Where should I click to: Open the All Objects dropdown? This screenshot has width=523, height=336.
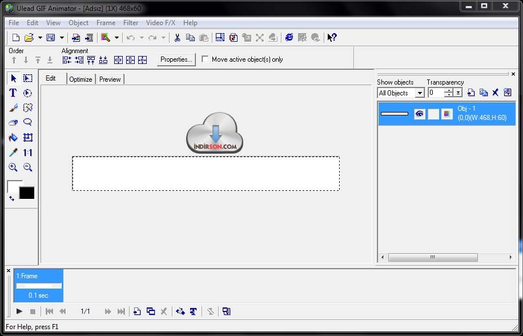click(x=420, y=93)
